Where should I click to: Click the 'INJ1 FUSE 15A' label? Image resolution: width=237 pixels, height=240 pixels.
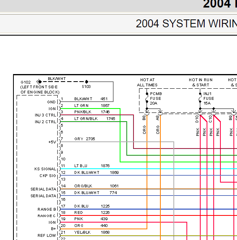[x=209, y=99]
